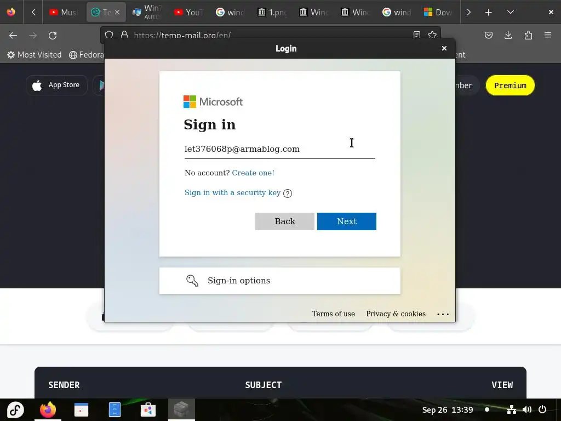Switch to the 'Dow' Microsoft tab
Screen dimensions: 561x421
coord(438,13)
